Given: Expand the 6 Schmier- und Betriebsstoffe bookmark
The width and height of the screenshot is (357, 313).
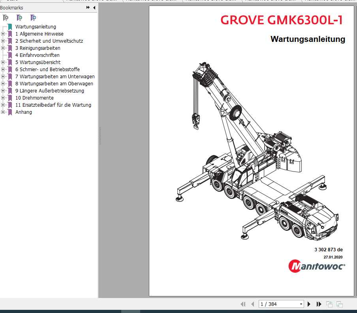Looking at the screenshot, I should (3, 69).
